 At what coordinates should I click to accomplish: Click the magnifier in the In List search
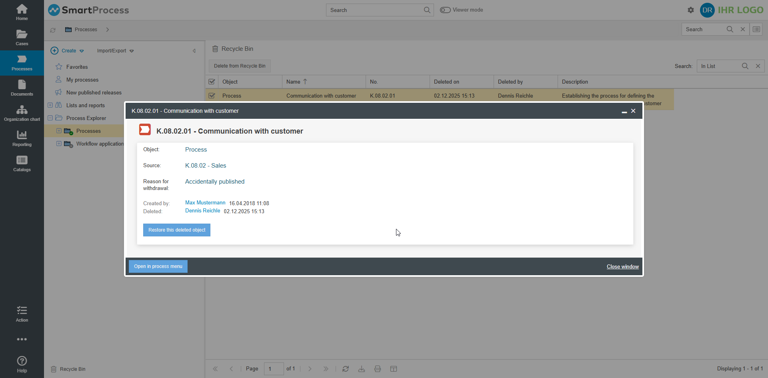[745, 66]
